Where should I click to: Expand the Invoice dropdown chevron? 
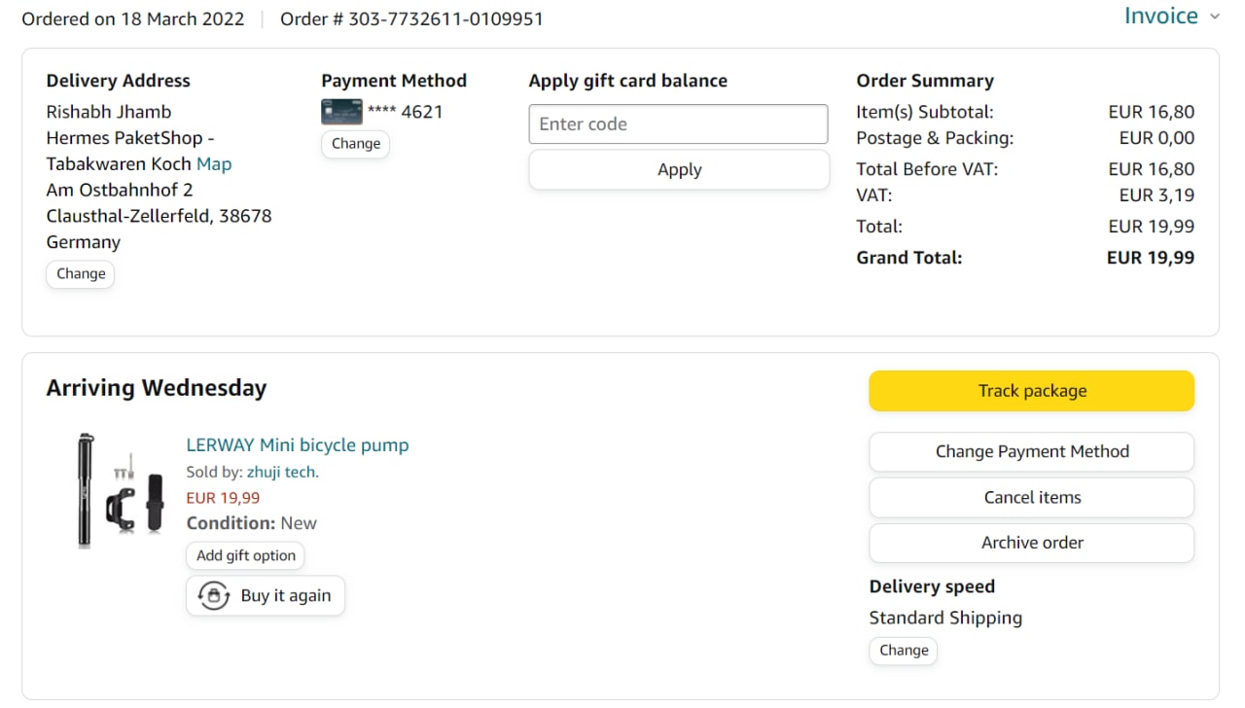point(1214,17)
